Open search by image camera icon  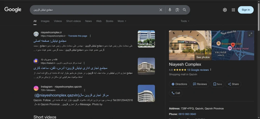[177, 10]
